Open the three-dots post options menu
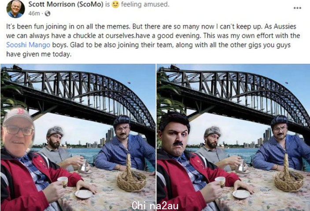The width and height of the screenshot is (310, 211). tap(297, 8)
